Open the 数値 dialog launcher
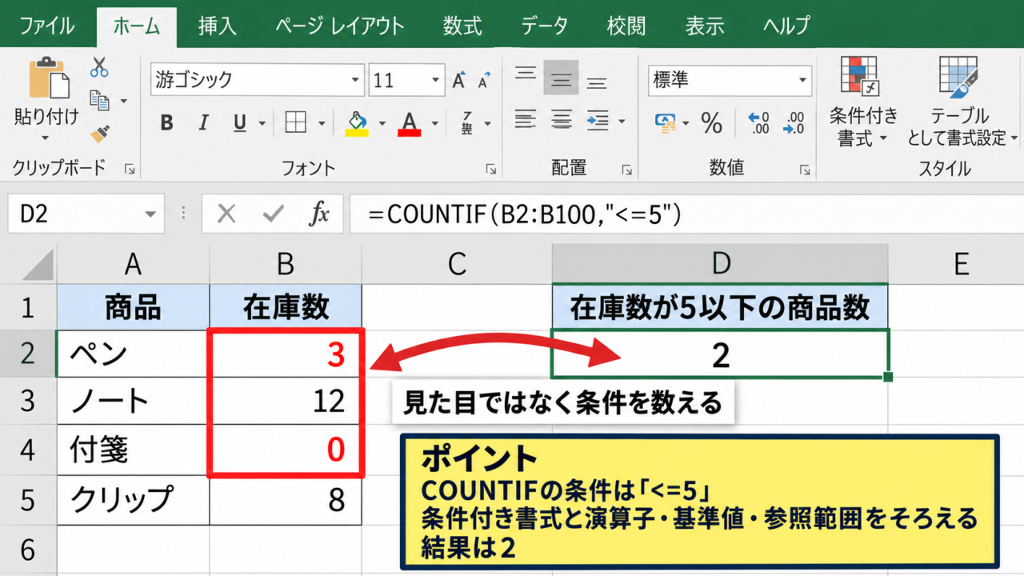The image size is (1024, 576). (804, 170)
